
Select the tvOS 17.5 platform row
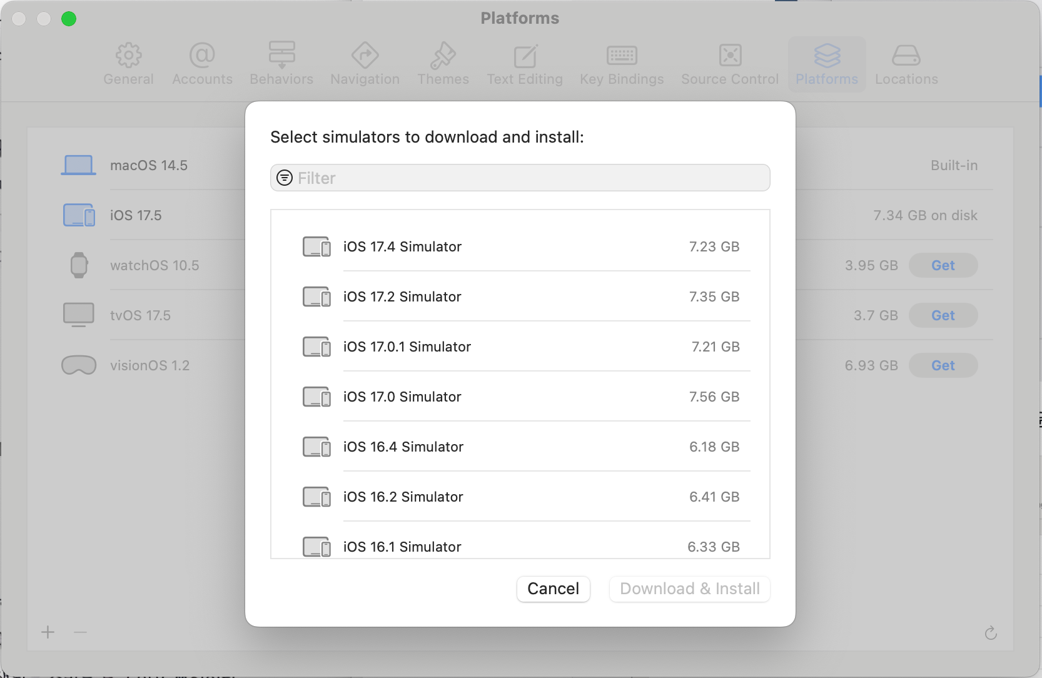[x=520, y=315]
